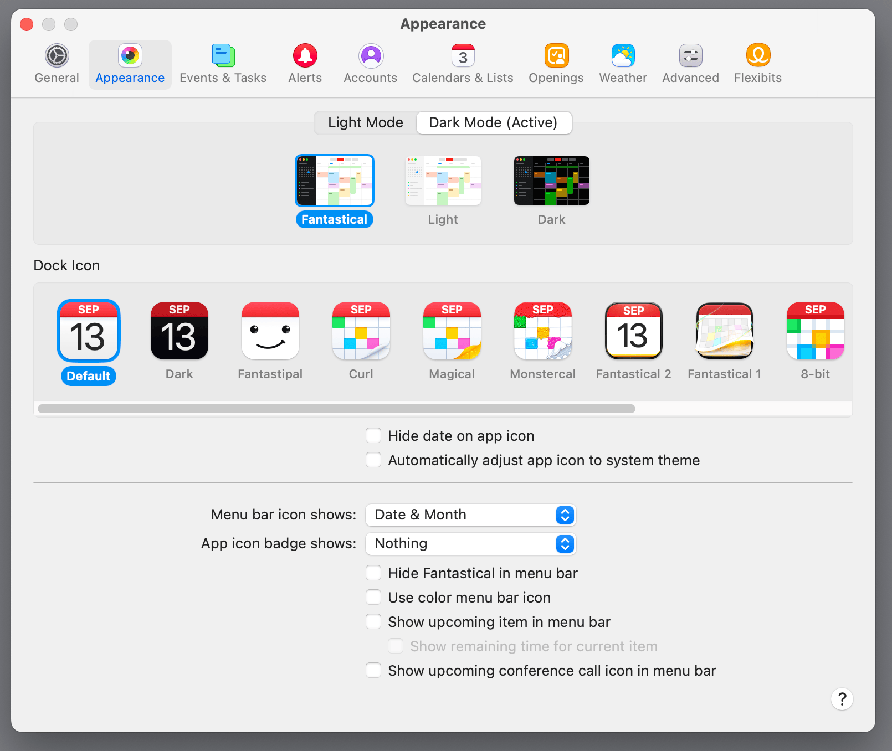This screenshot has height=751, width=892.
Task: Pick the Fantastipal smiley dock icon
Action: [270, 331]
